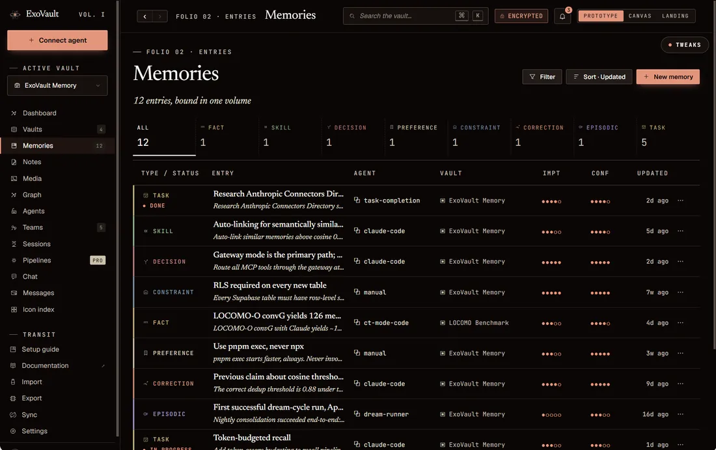Open Dashboard in the sidebar
Image resolution: width=716 pixels, height=450 pixels.
57,113
